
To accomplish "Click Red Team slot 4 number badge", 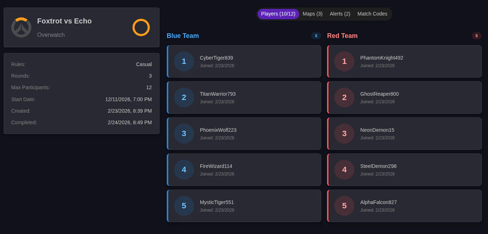I will point(344,170).
